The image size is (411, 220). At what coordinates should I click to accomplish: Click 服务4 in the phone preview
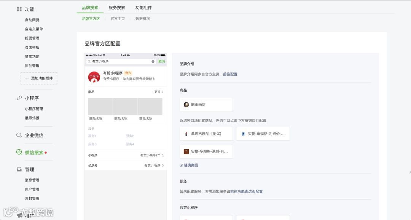pyautogui.click(x=130, y=144)
